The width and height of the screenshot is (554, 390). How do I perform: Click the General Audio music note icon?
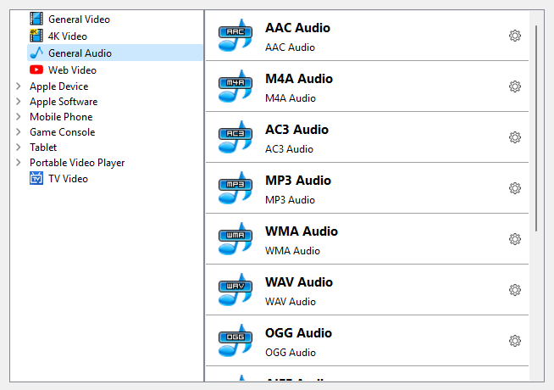tap(36, 53)
